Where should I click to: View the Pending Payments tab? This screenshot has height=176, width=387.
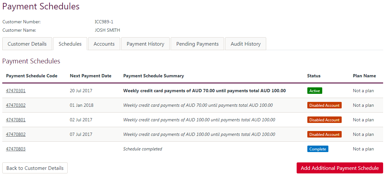click(x=197, y=44)
